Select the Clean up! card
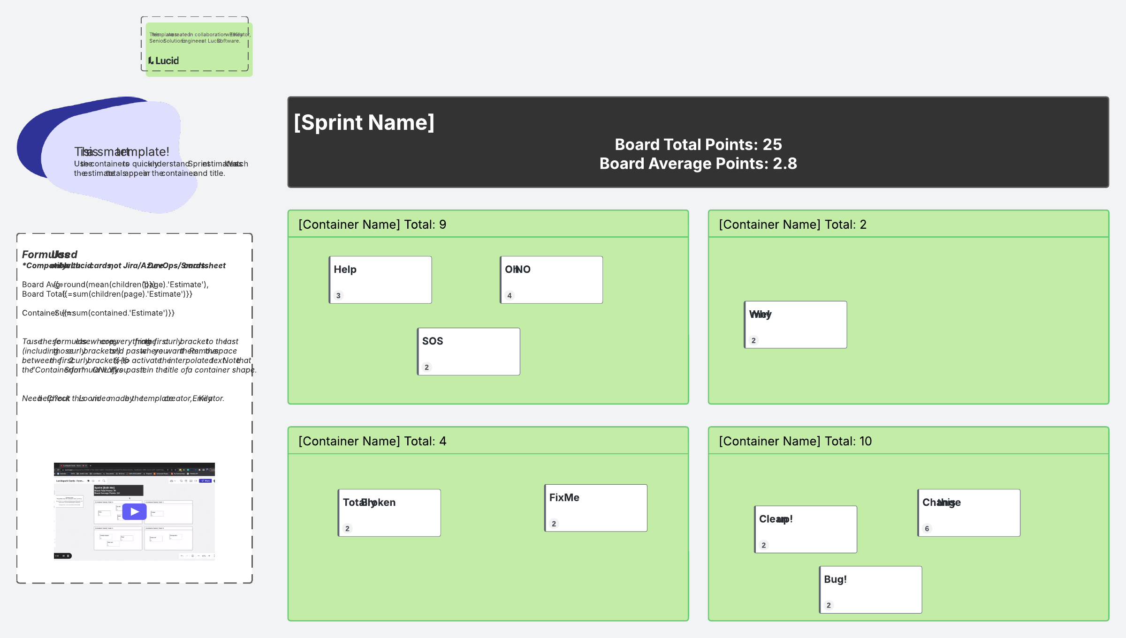This screenshot has width=1126, height=638. pyautogui.click(x=805, y=529)
